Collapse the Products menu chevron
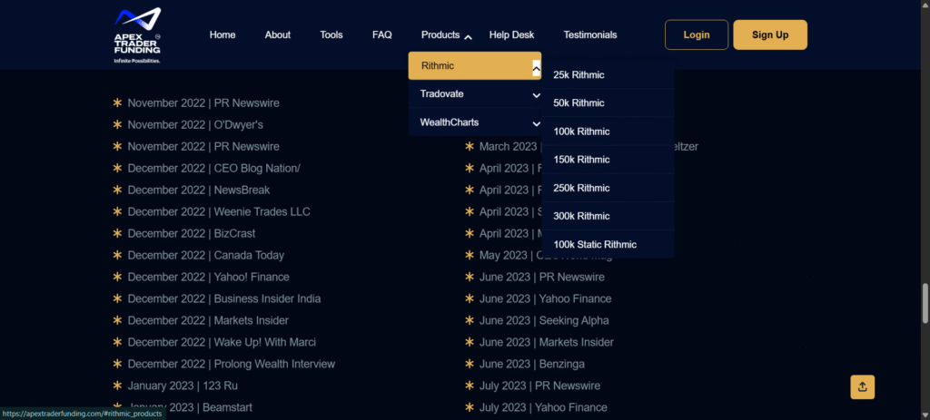 468,36
